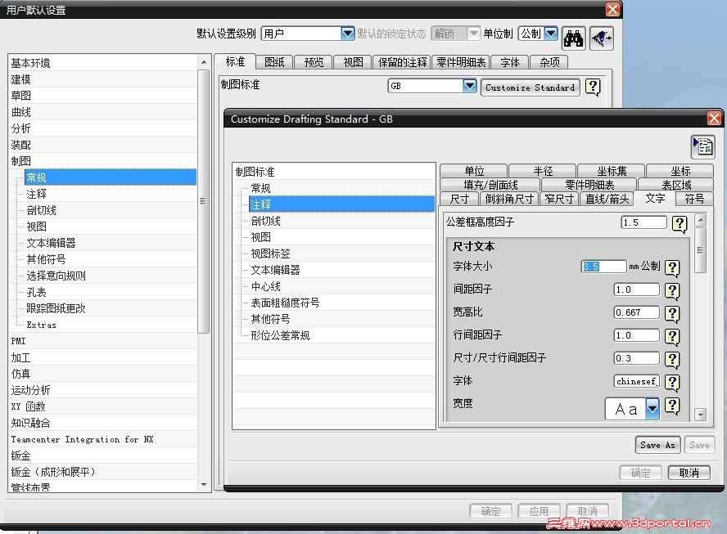This screenshot has width=727, height=534.
Task: Open the 宽度 Aa line width dropdown
Action: pyautogui.click(x=652, y=409)
